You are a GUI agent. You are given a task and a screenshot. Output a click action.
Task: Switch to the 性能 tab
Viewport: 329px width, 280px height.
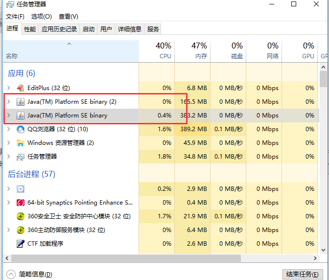pyautogui.click(x=30, y=29)
